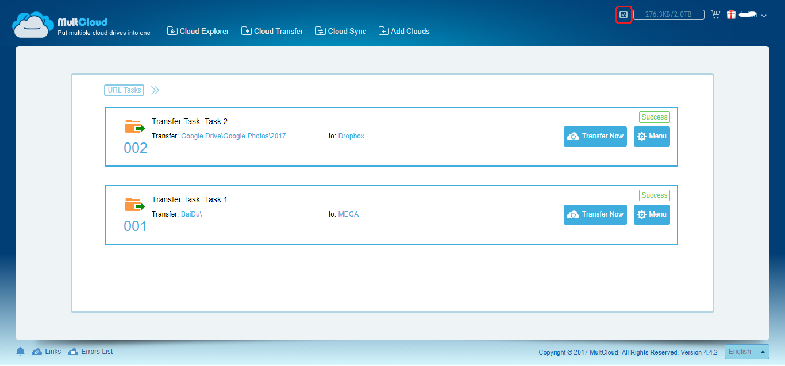The height and width of the screenshot is (366, 785).
Task: Click the URL Tasks button
Action: pyautogui.click(x=124, y=90)
